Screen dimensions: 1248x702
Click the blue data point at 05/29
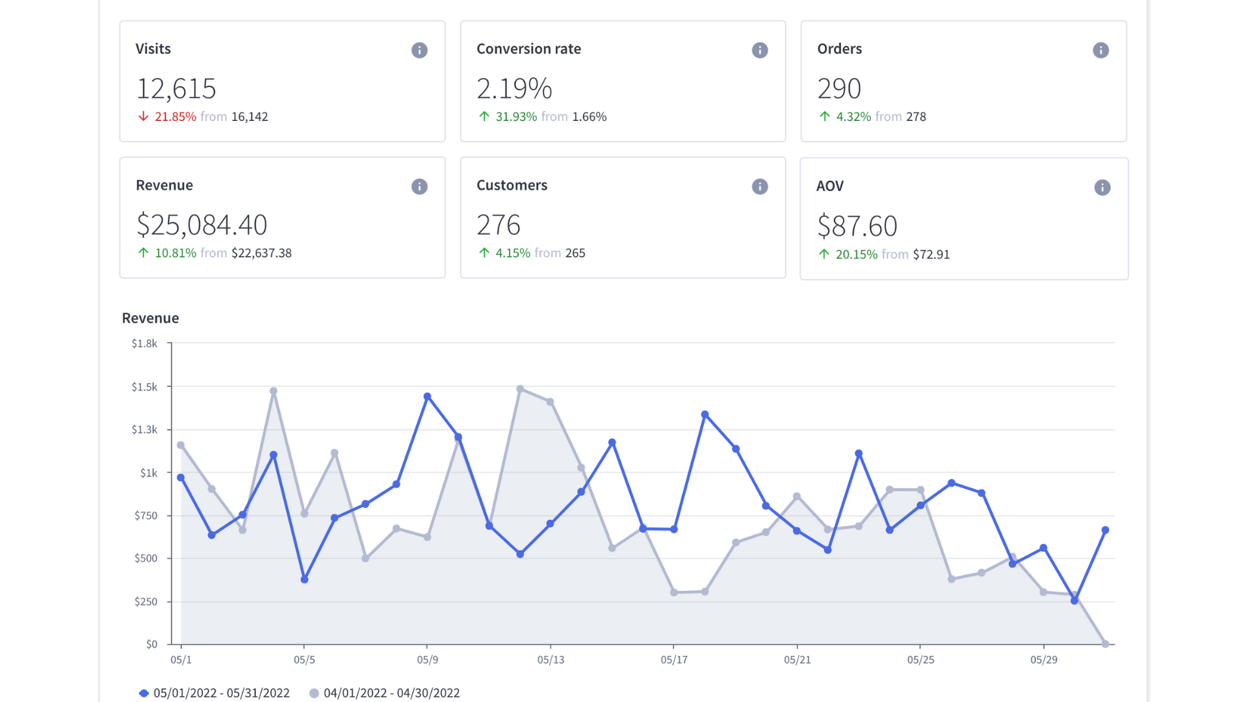coord(1043,548)
